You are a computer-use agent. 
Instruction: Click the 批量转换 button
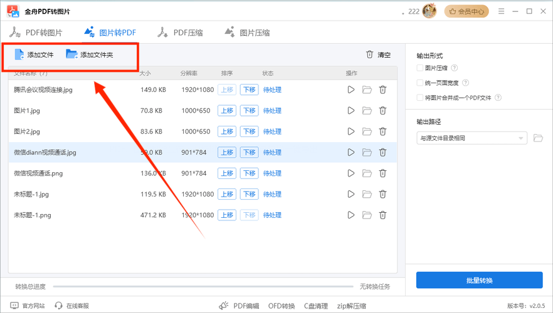pos(480,280)
